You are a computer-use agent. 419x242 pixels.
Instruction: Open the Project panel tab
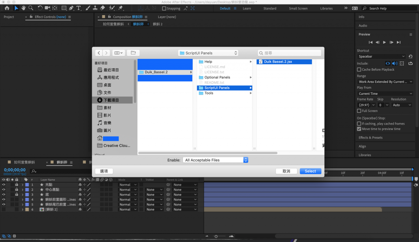(x=9, y=17)
